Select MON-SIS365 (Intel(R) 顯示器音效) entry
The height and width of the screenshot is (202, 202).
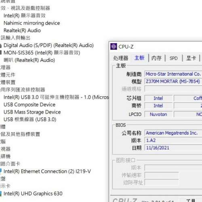42,53
